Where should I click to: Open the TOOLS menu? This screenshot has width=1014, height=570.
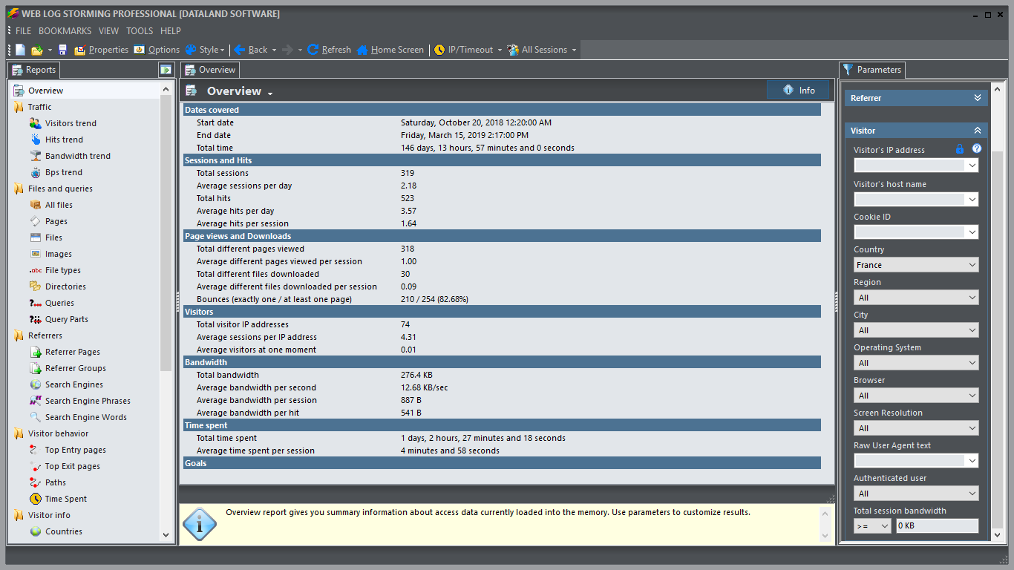140,31
